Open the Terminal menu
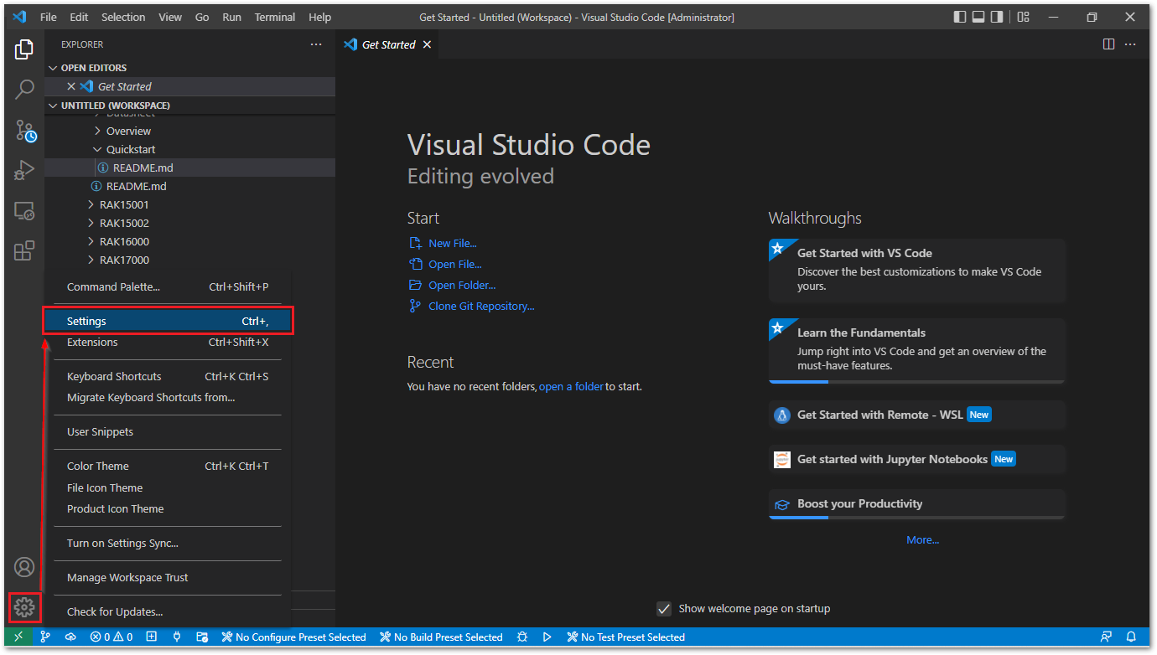1157x655 pixels. coord(275,17)
